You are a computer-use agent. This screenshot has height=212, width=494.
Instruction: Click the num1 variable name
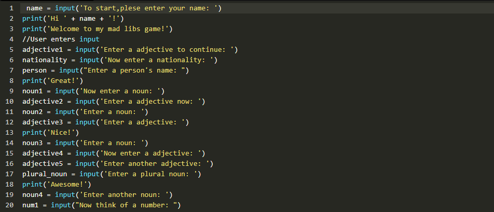(31, 205)
